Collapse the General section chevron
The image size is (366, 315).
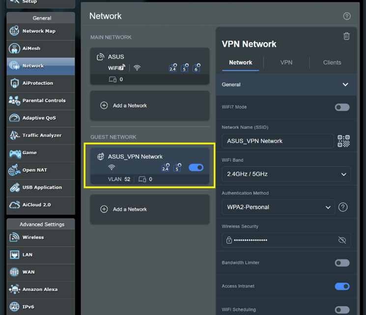click(345, 85)
